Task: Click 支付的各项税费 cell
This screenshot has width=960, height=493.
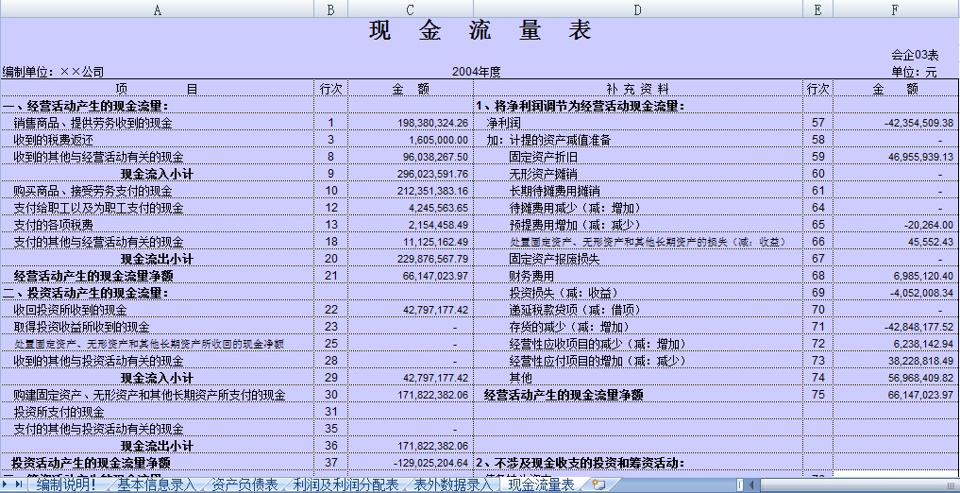Action: click(158, 225)
